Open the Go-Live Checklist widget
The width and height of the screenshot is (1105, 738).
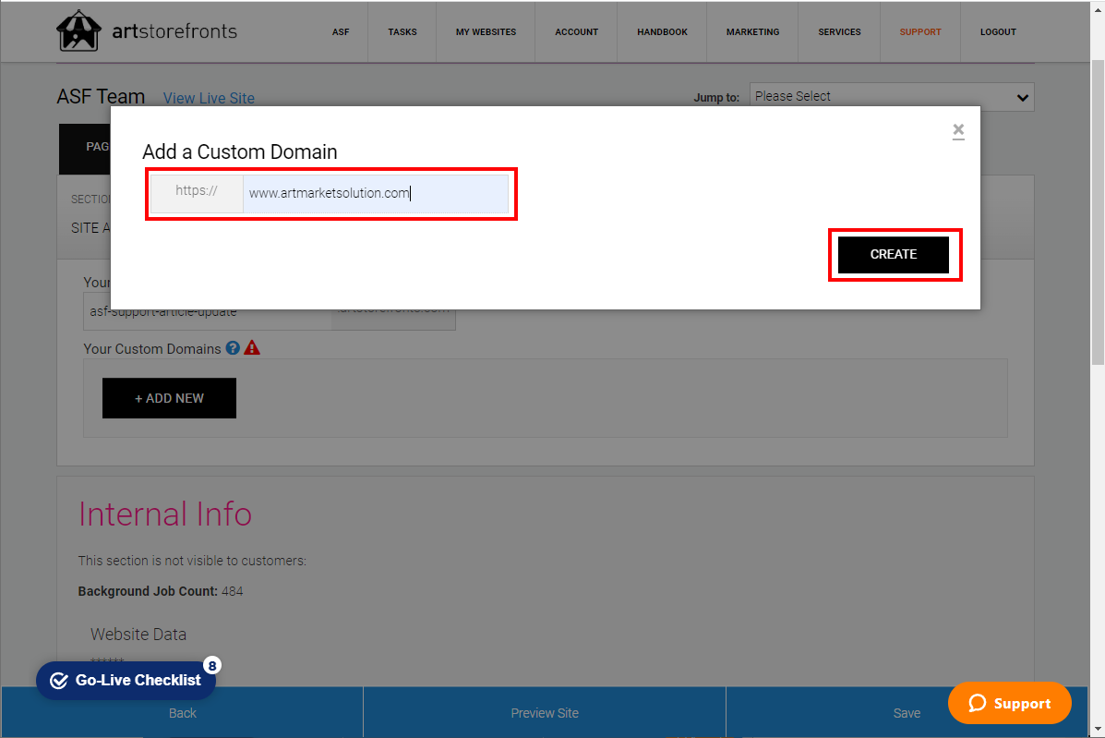tap(126, 680)
